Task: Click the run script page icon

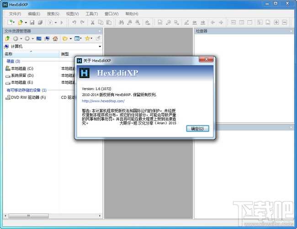Action: click(x=50, y=22)
